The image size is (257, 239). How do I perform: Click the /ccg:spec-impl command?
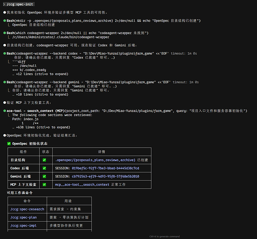(x=23, y=226)
